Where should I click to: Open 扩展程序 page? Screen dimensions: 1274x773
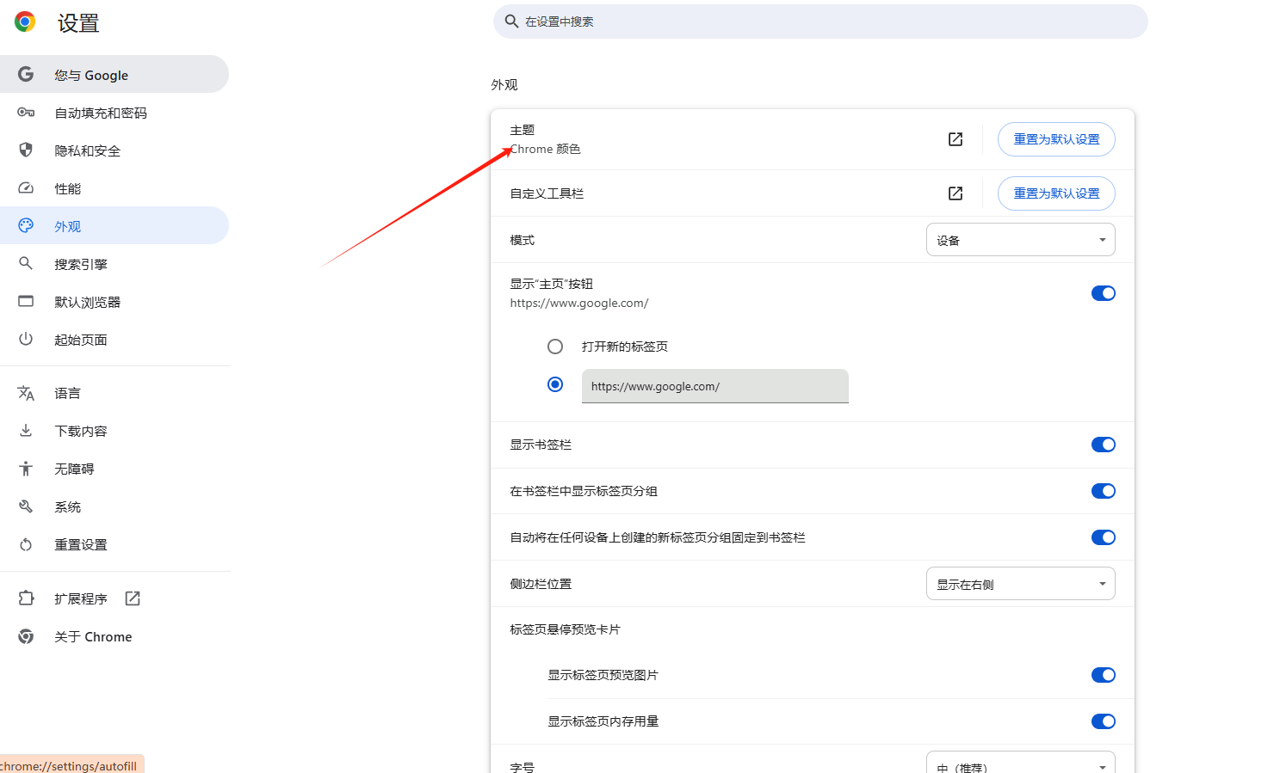point(114,598)
